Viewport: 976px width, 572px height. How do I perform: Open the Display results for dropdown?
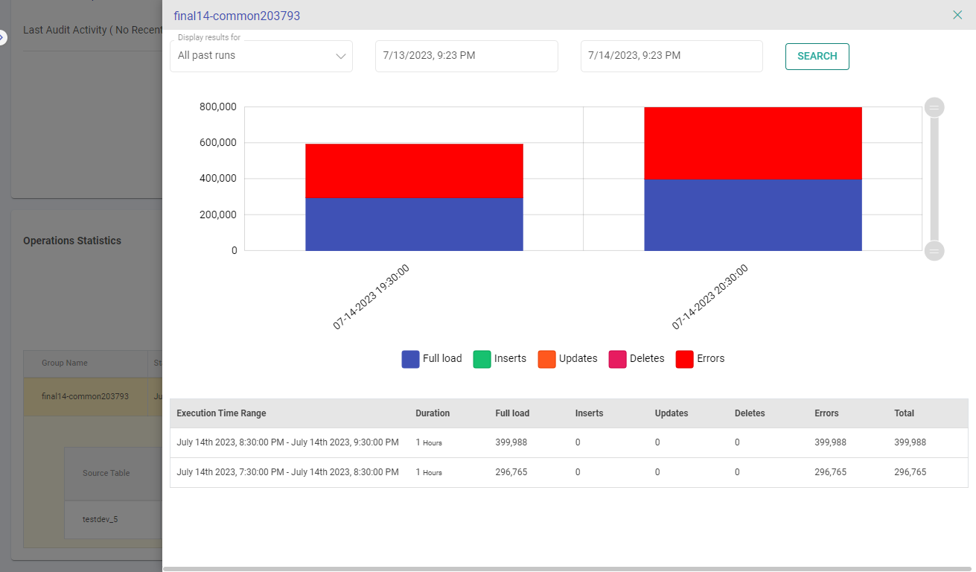tap(261, 56)
